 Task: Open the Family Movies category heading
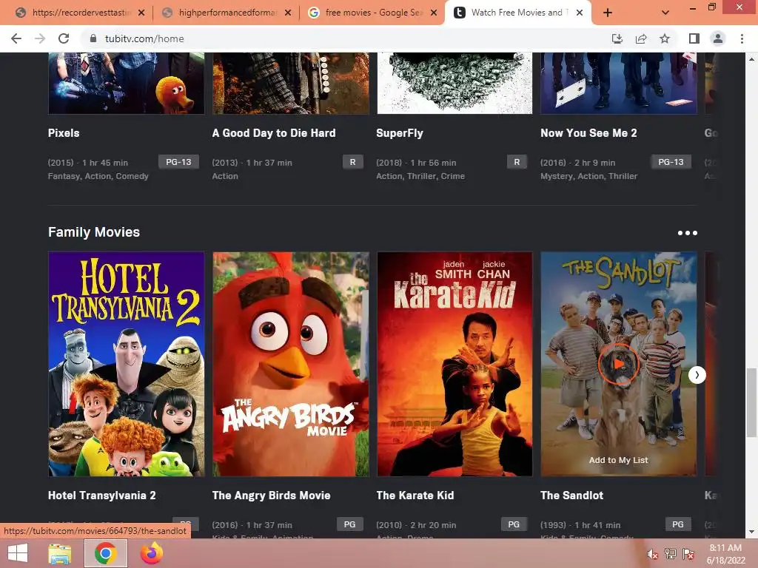click(94, 232)
